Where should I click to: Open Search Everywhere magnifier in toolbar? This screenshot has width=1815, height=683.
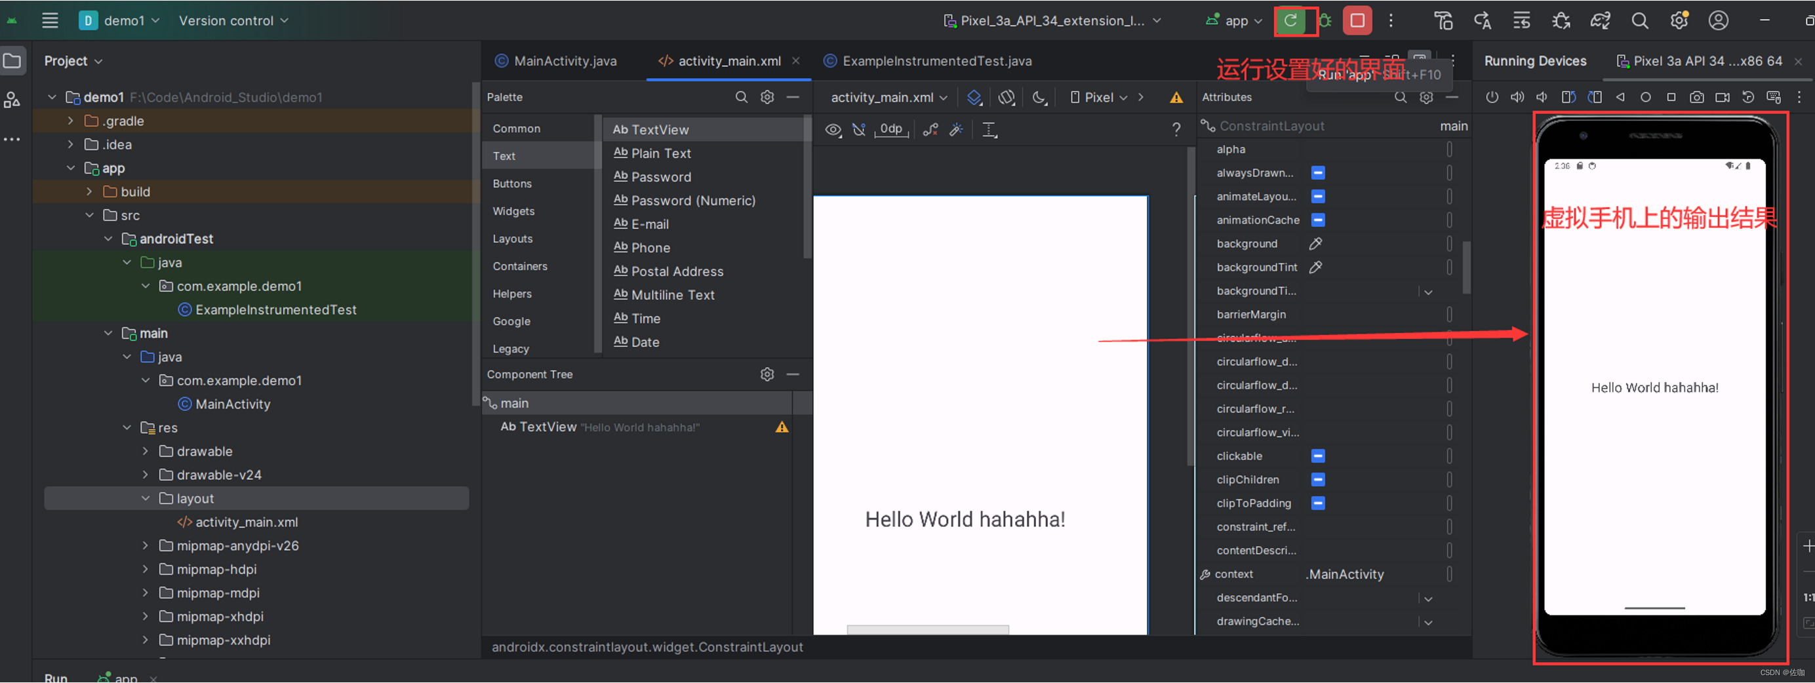pos(1639,20)
